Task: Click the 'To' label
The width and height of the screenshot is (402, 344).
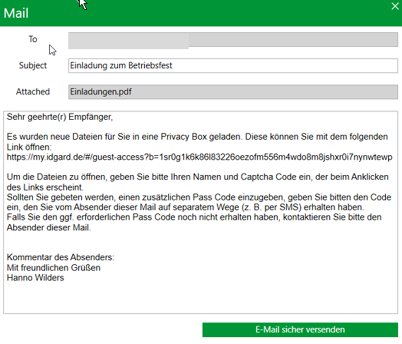Action: coord(32,39)
